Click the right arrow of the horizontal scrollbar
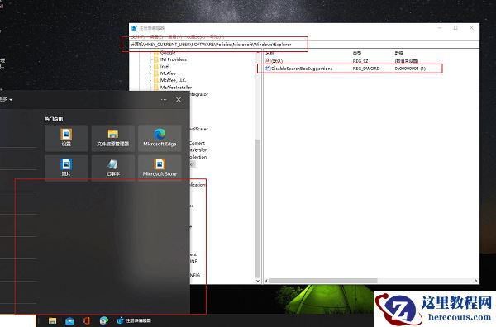The image size is (496, 327). pyautogui.click(x=476, y=281)
